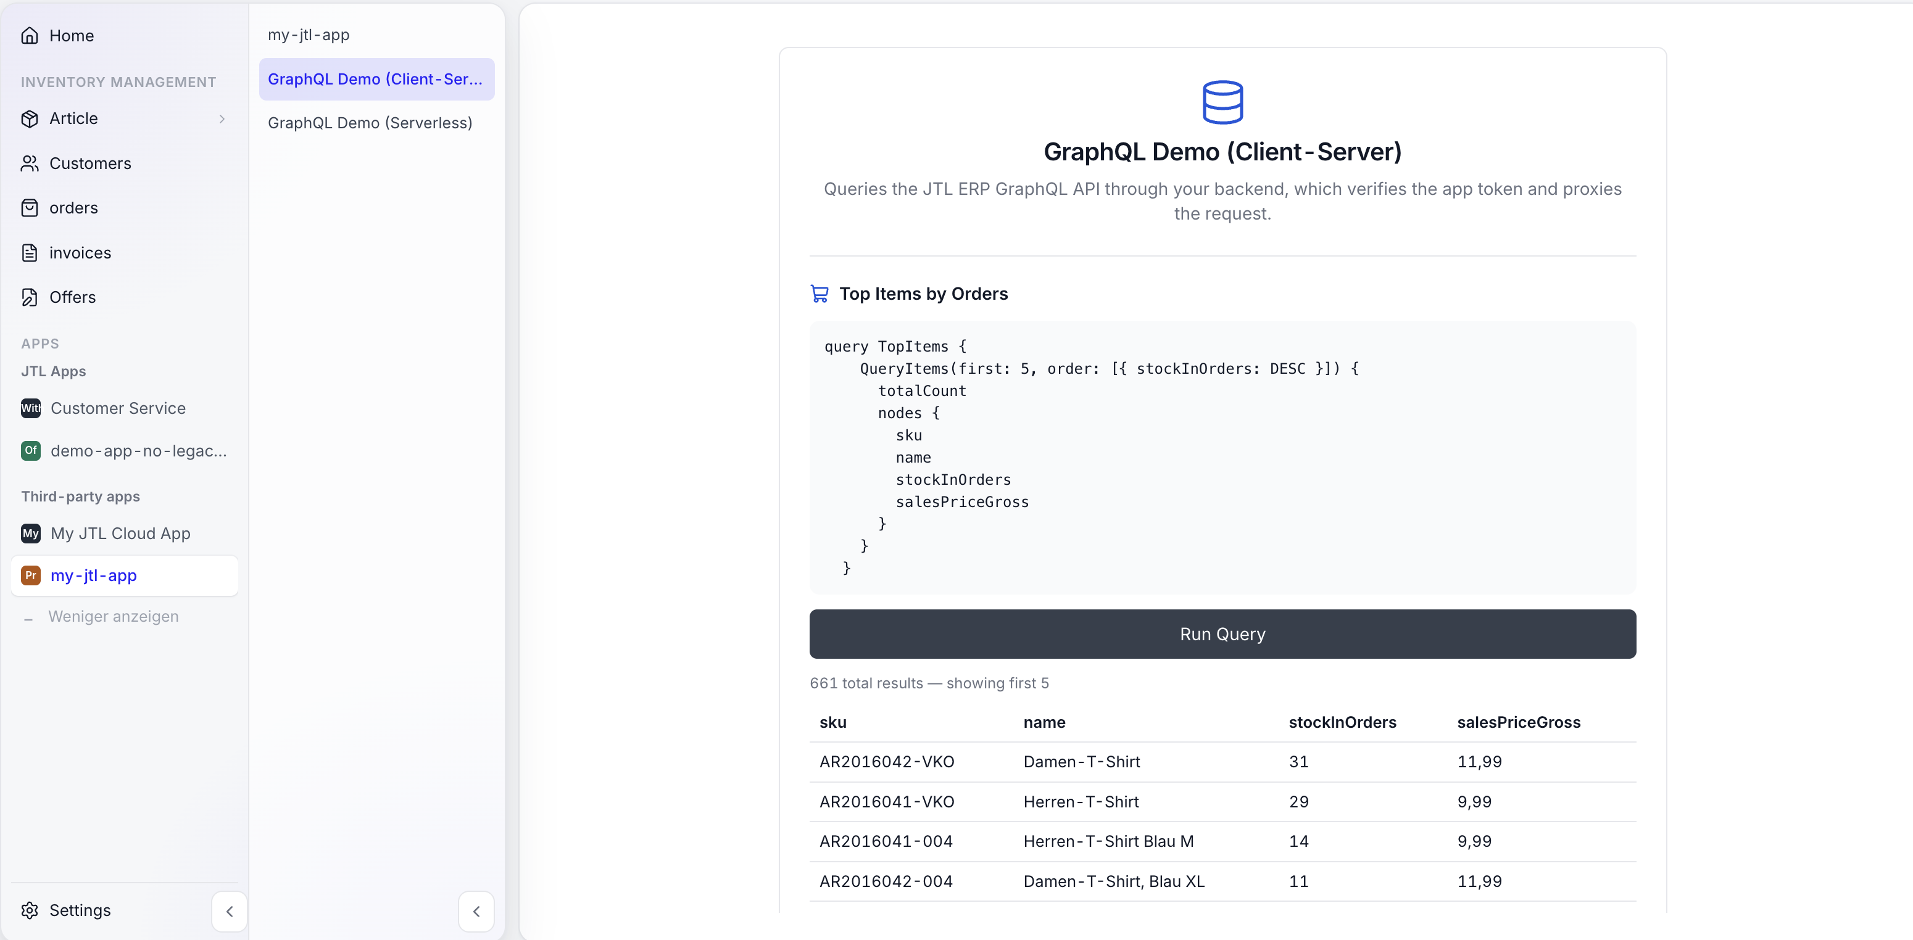The image size is (1913, 940).
Task: Click the Settings gear icon
Action: [x=30, y=910]
